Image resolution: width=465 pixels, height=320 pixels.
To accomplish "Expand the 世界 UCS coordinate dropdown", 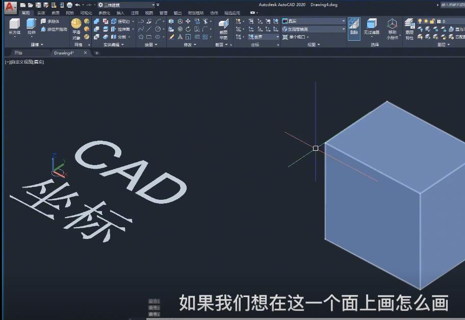I will (x=277, y=37).
